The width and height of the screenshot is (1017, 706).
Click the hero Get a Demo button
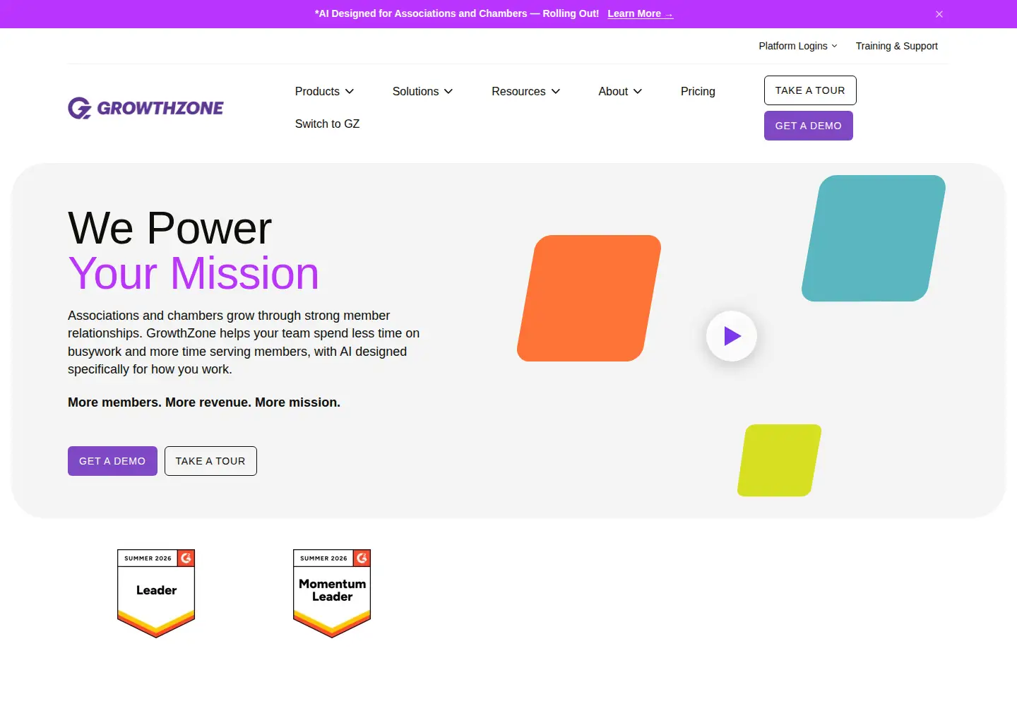pos(112,461)
